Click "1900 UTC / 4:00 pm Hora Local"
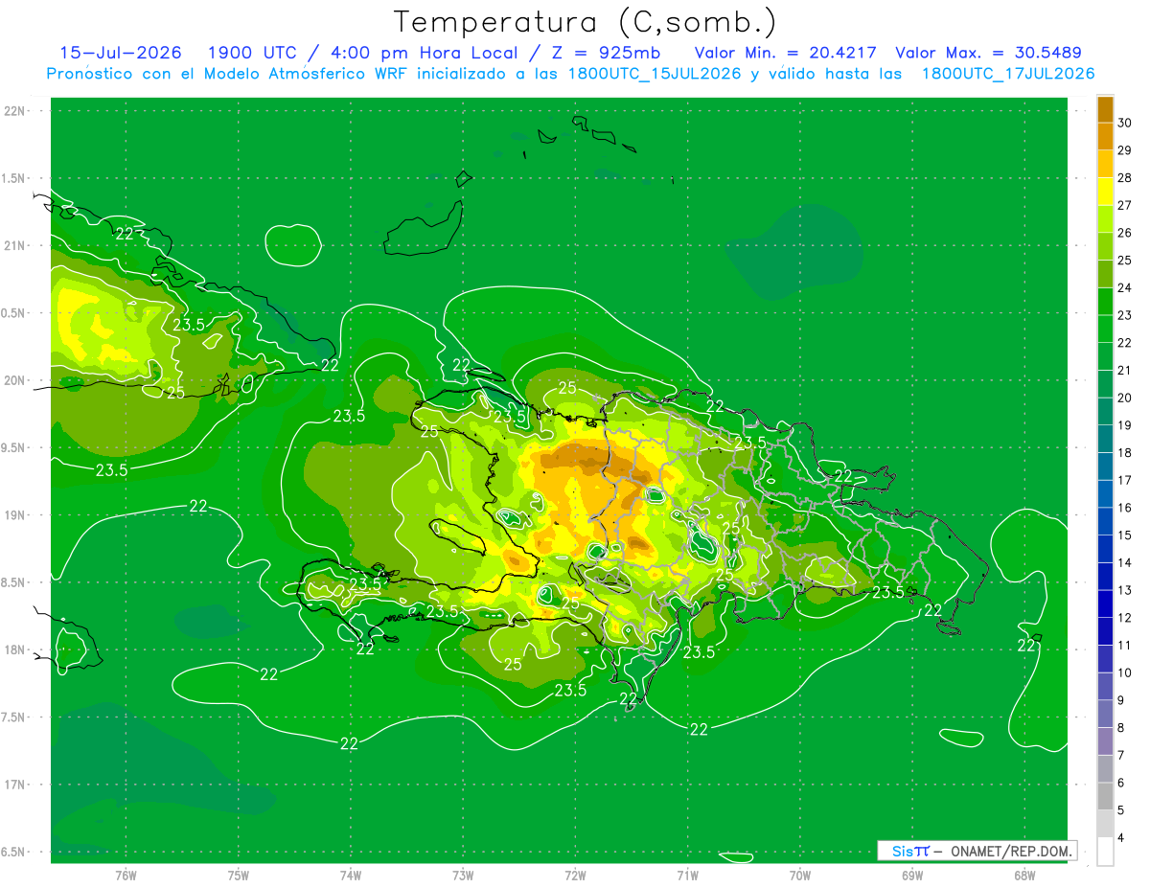1150x888 pixels. click(x=362, y=53)
